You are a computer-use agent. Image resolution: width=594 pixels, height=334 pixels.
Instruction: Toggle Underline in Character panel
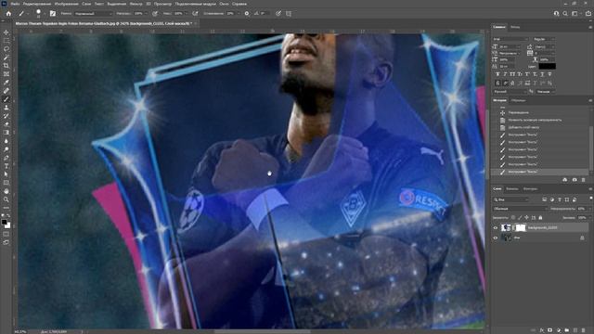542,74
